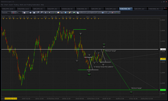Expand the arrow beside the red X icon
168x101 pixels.
click(16, 13)
